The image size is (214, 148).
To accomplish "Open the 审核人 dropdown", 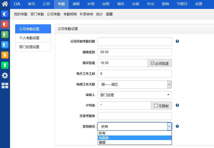I will point(134,95).
